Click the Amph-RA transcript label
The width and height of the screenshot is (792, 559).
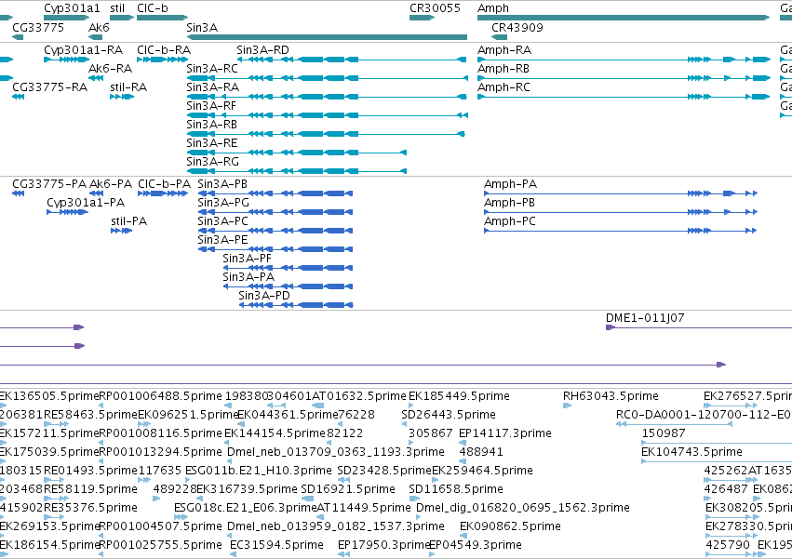pos(504,50)
